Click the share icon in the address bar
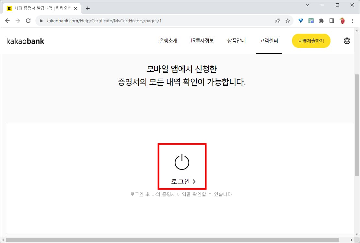This screenshot has width=360, height=243. coord(277,20)
